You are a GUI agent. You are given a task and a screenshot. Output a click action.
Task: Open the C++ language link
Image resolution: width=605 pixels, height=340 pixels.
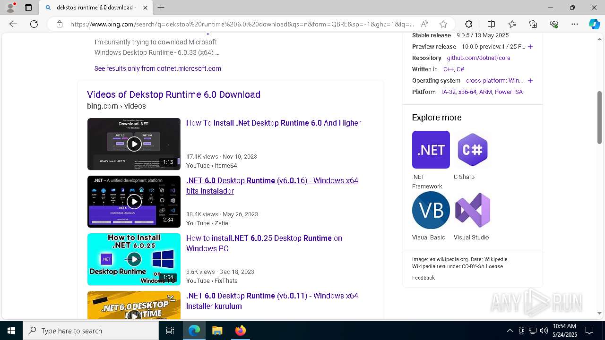point(448,69)
